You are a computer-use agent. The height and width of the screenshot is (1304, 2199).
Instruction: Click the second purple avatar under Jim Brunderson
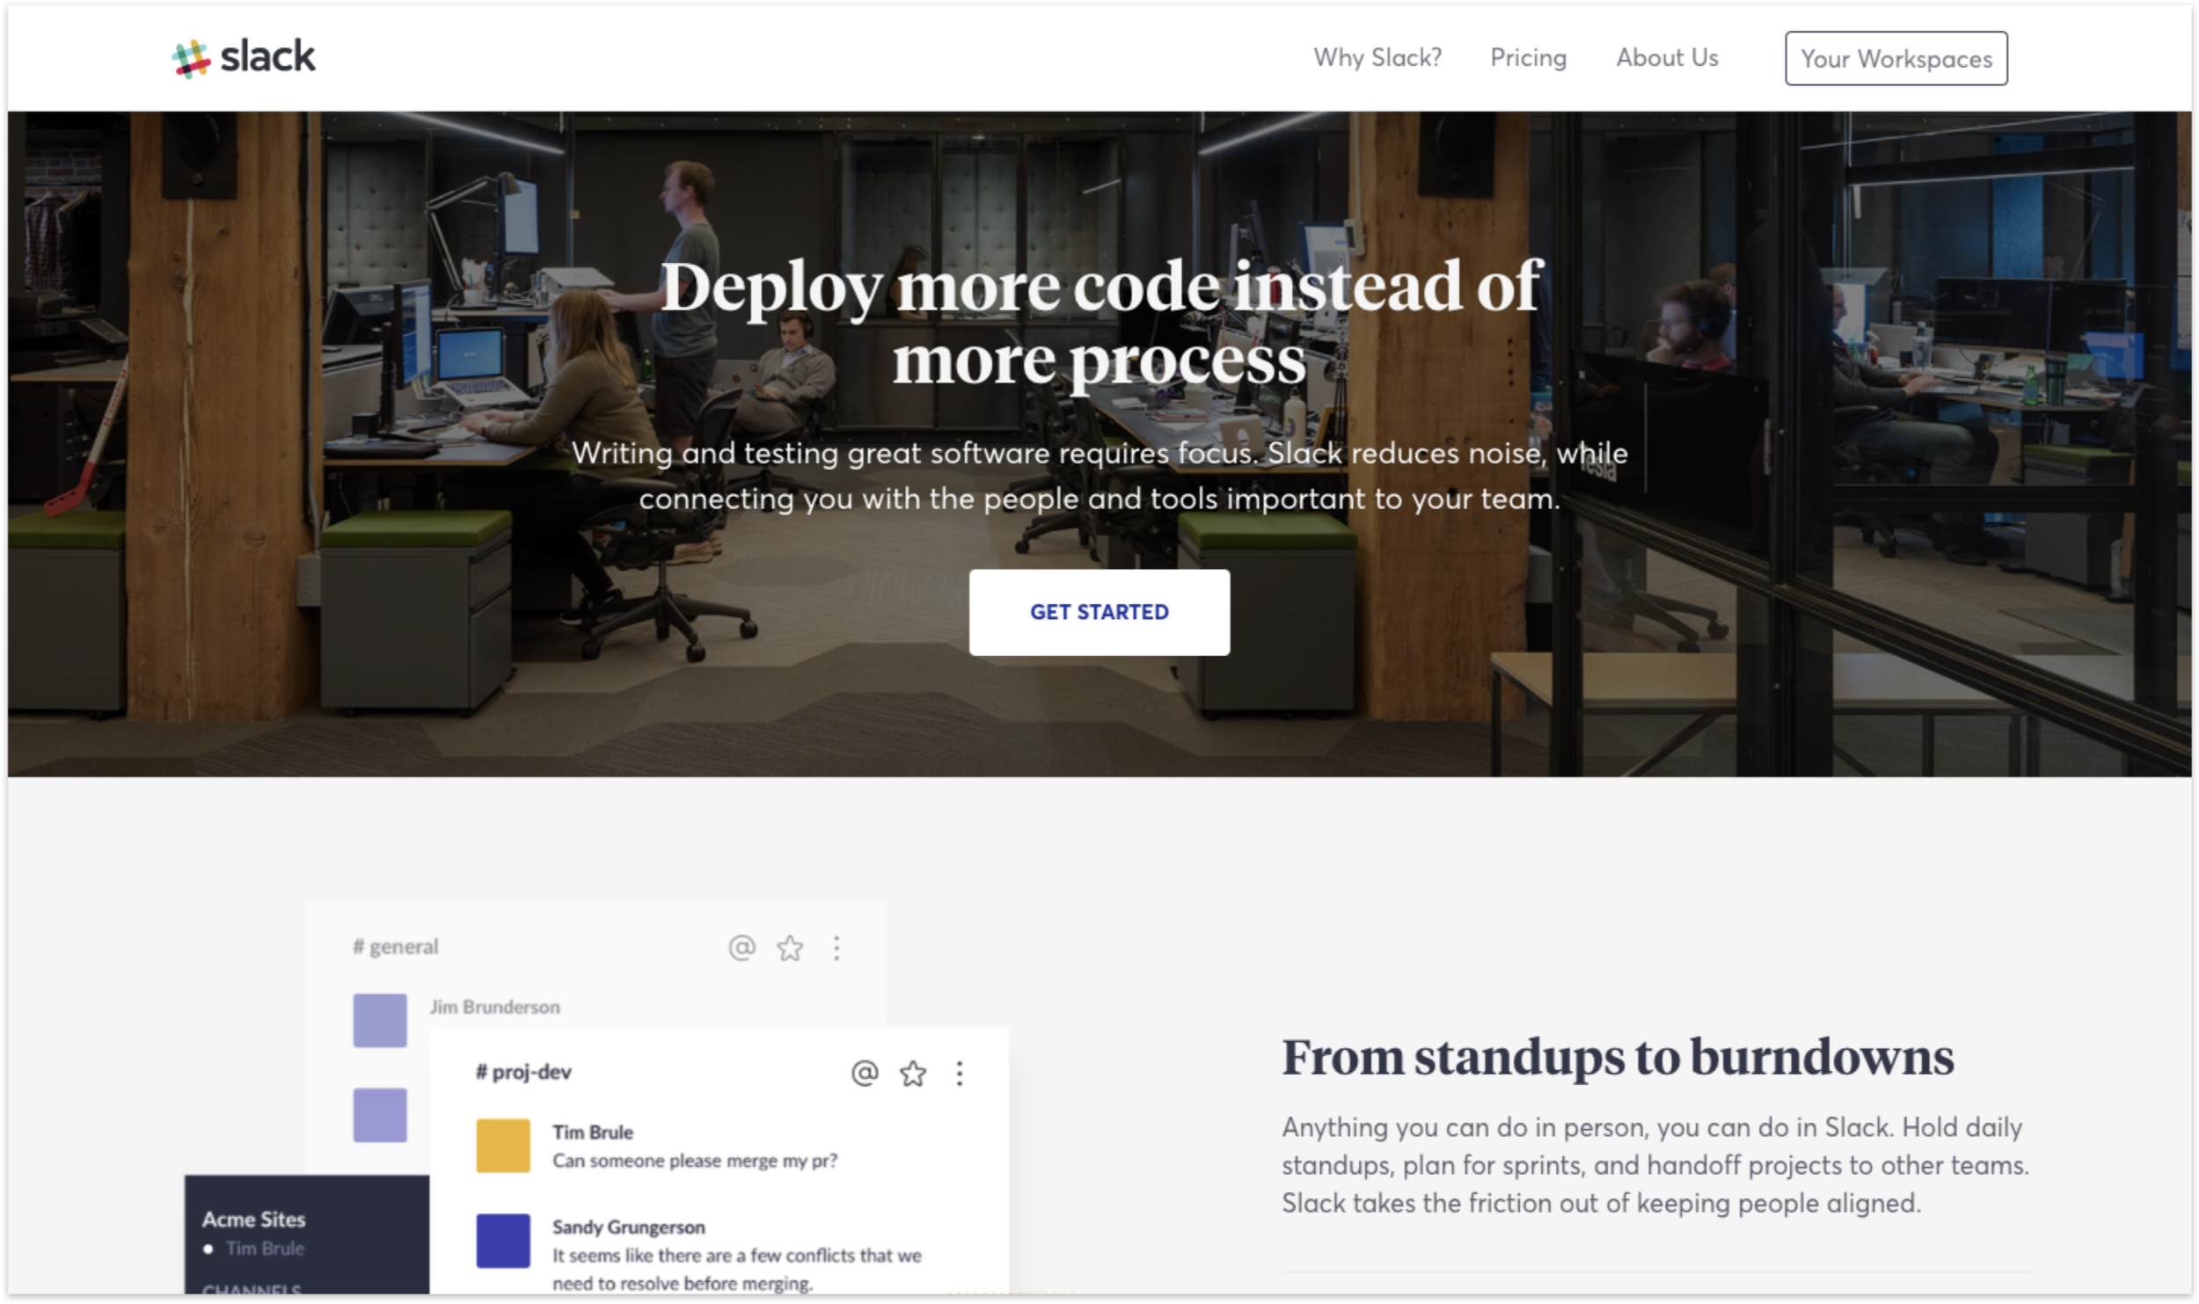pos(380,1115)
